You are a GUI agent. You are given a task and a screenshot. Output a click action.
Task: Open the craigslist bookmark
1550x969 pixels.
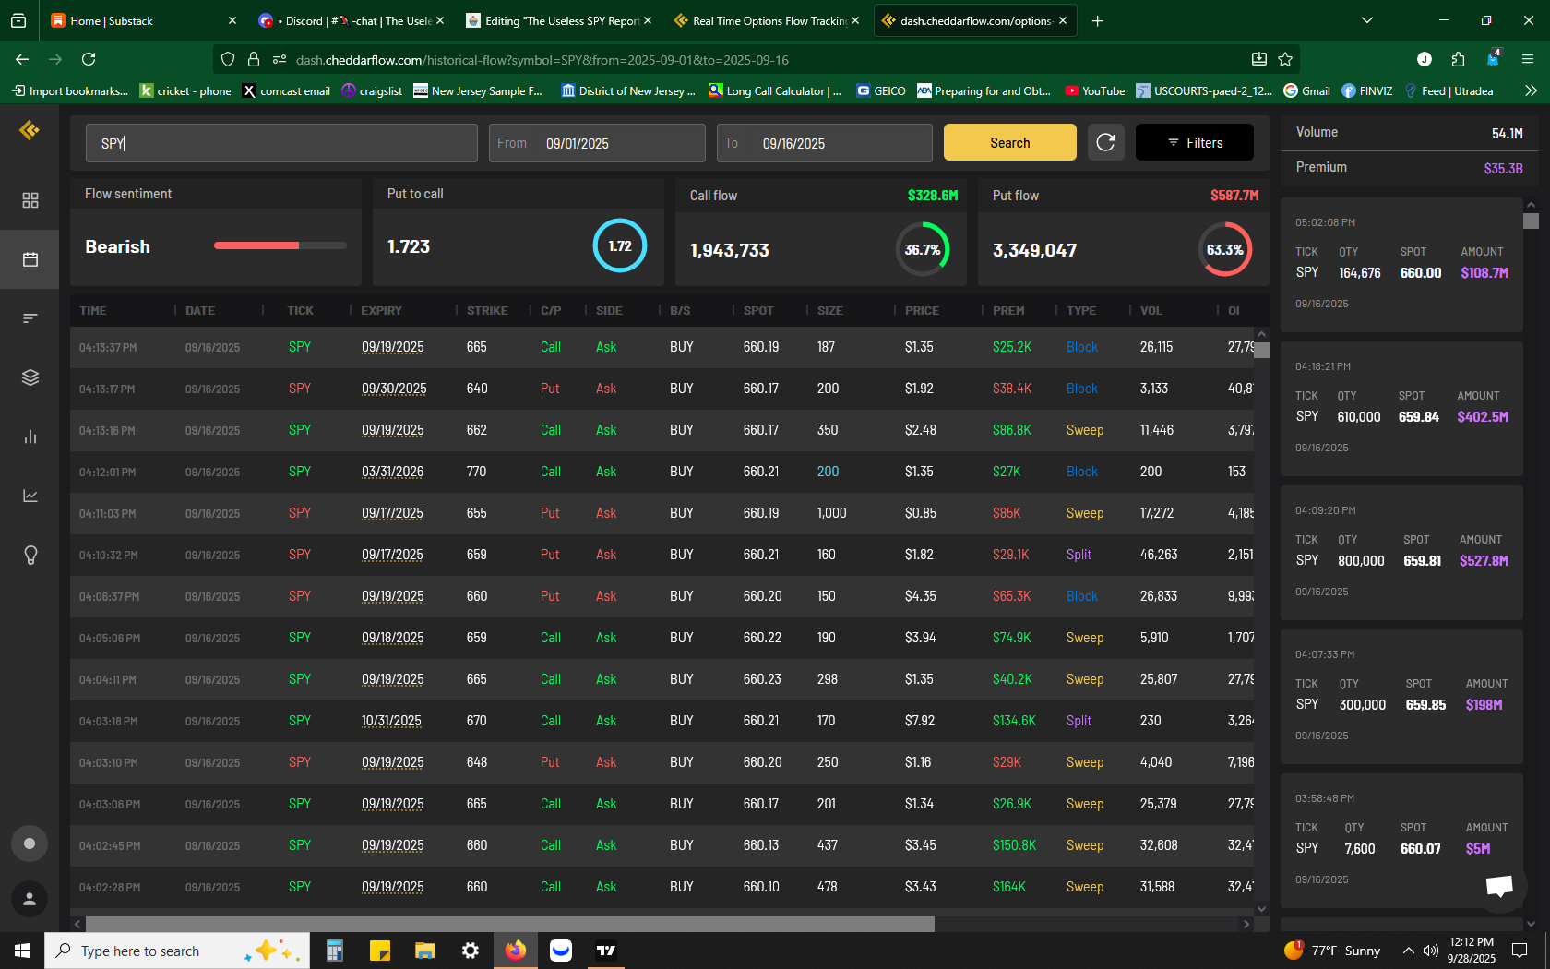pos(372,90)
